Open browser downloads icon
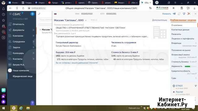 (x=195, y=8)
